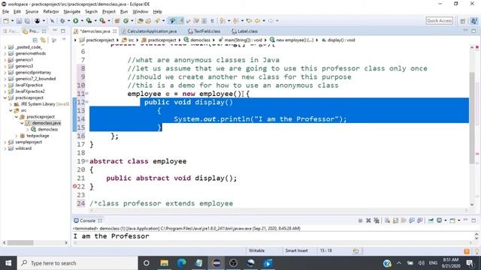Click the Open Type icon
Screen dimensions: 481x270
coord(141,21)
